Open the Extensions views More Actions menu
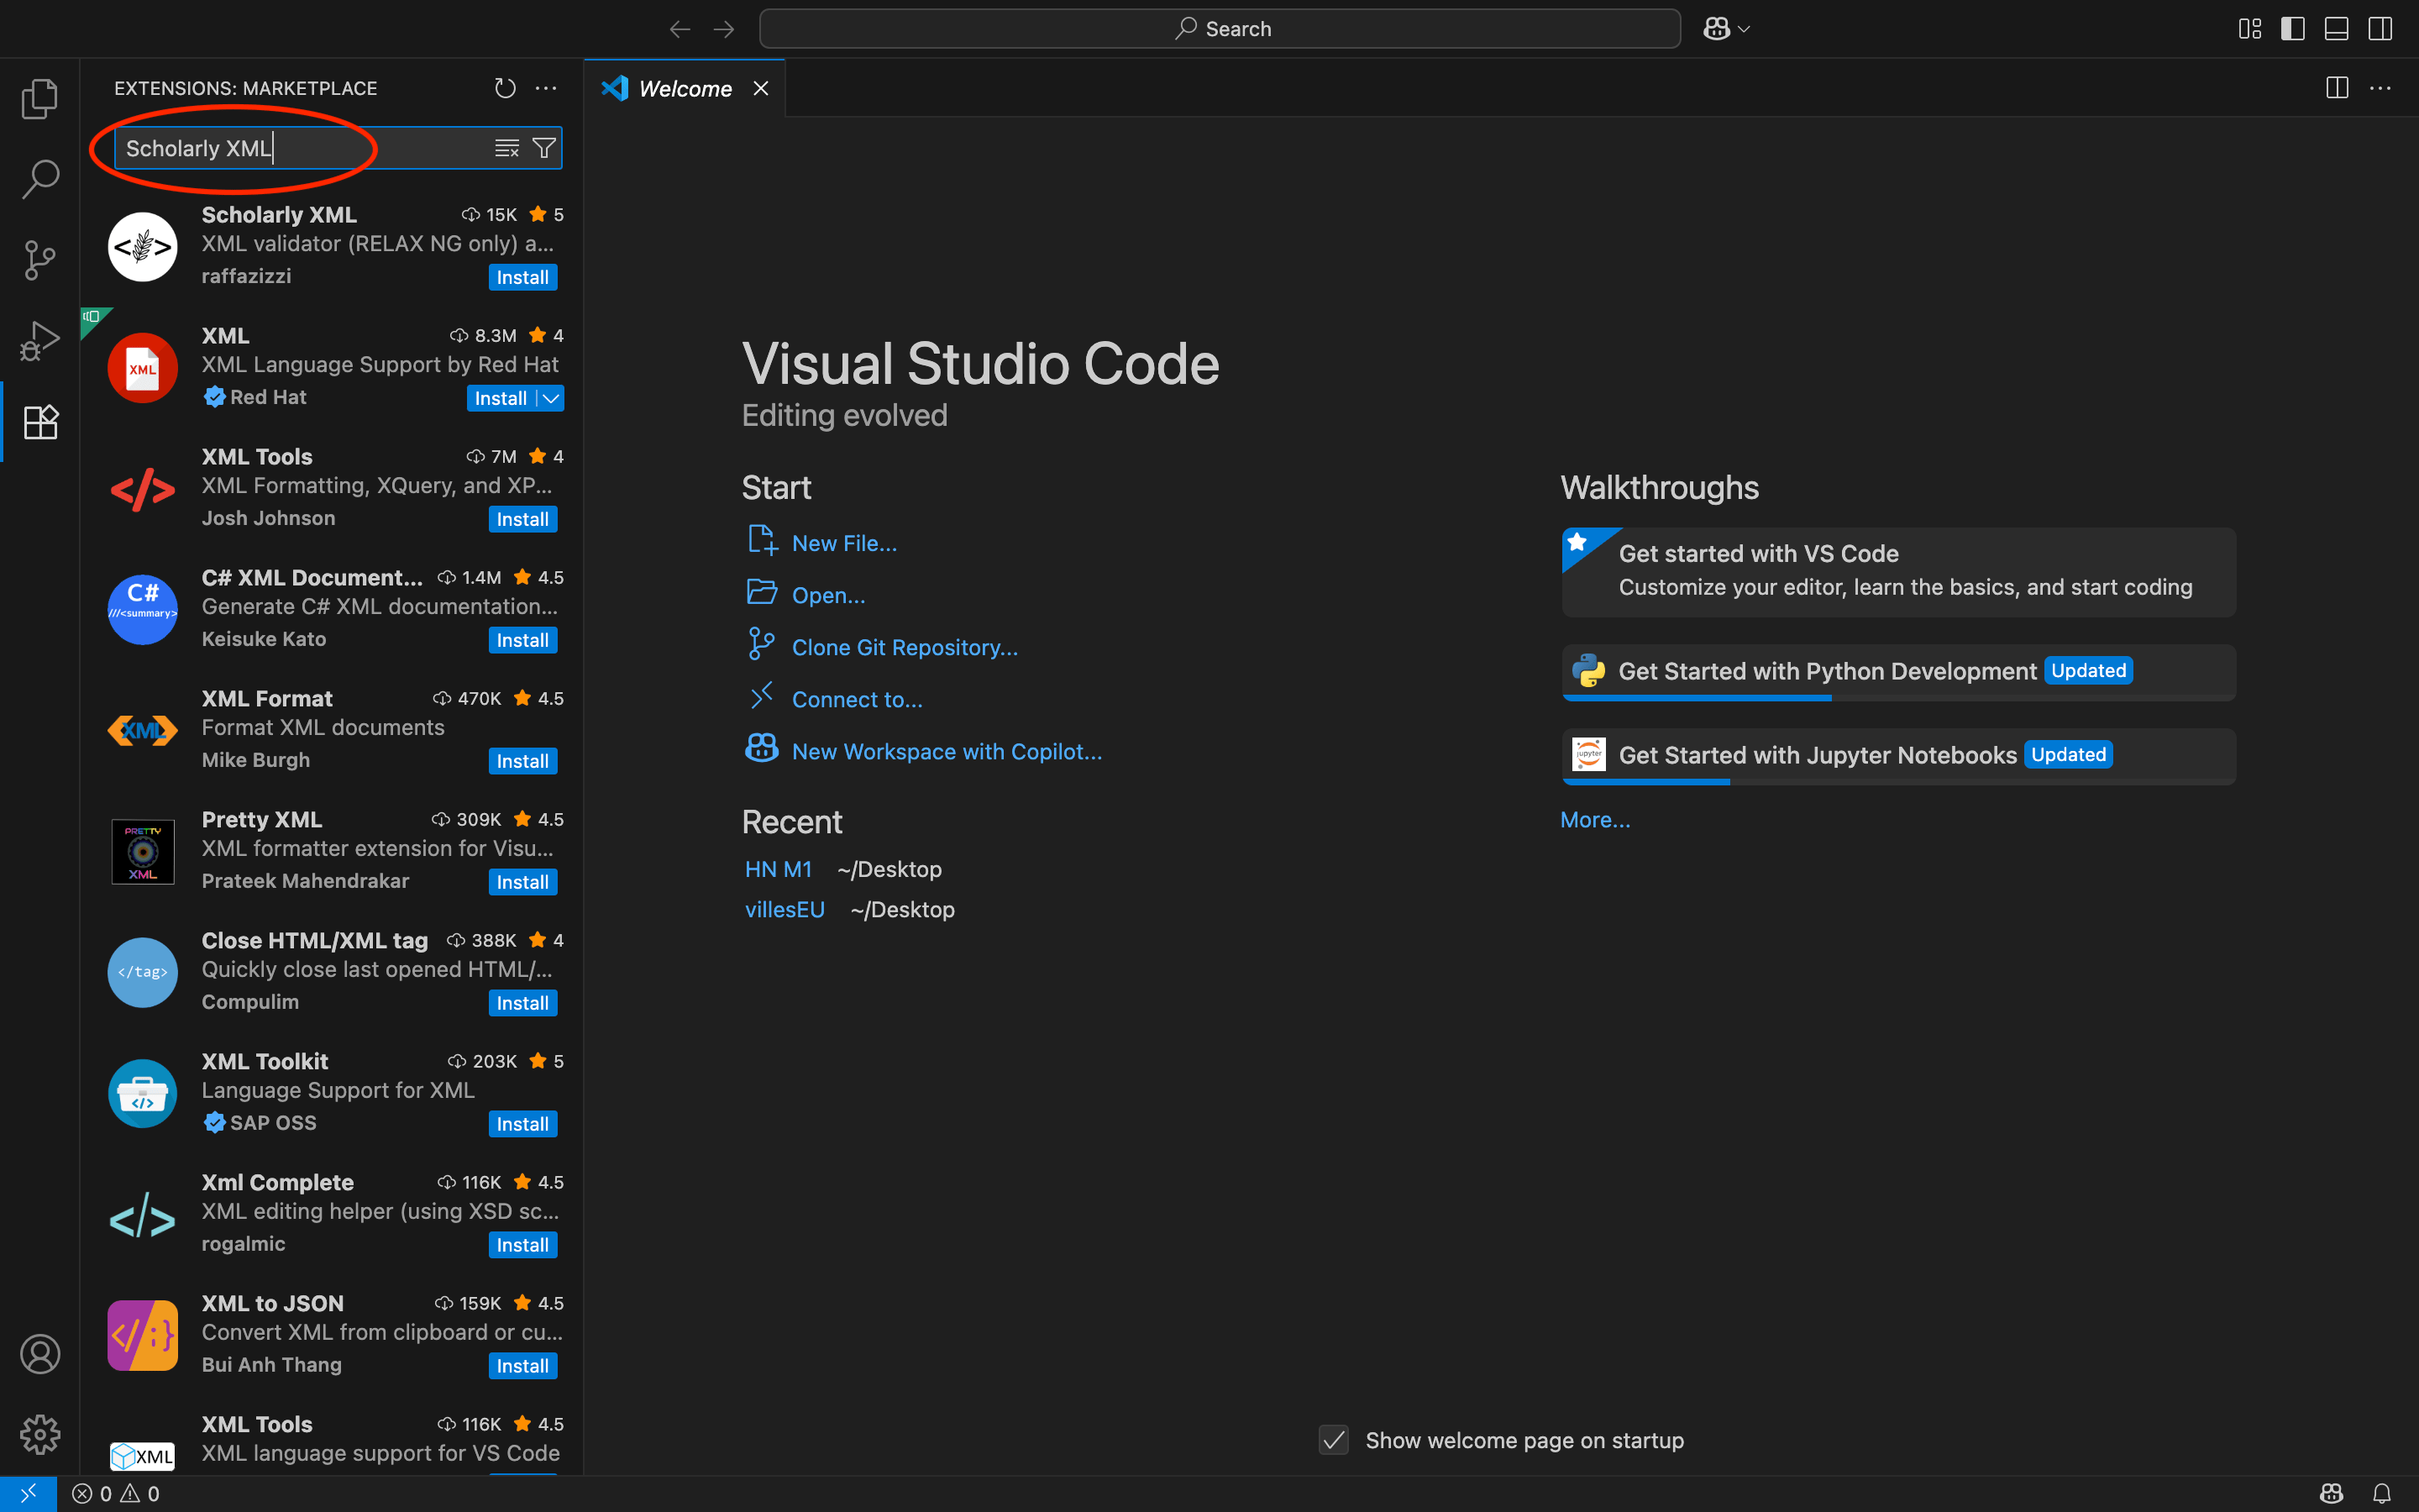This screenshot has width=2419, height=1512. click(546, 88)
